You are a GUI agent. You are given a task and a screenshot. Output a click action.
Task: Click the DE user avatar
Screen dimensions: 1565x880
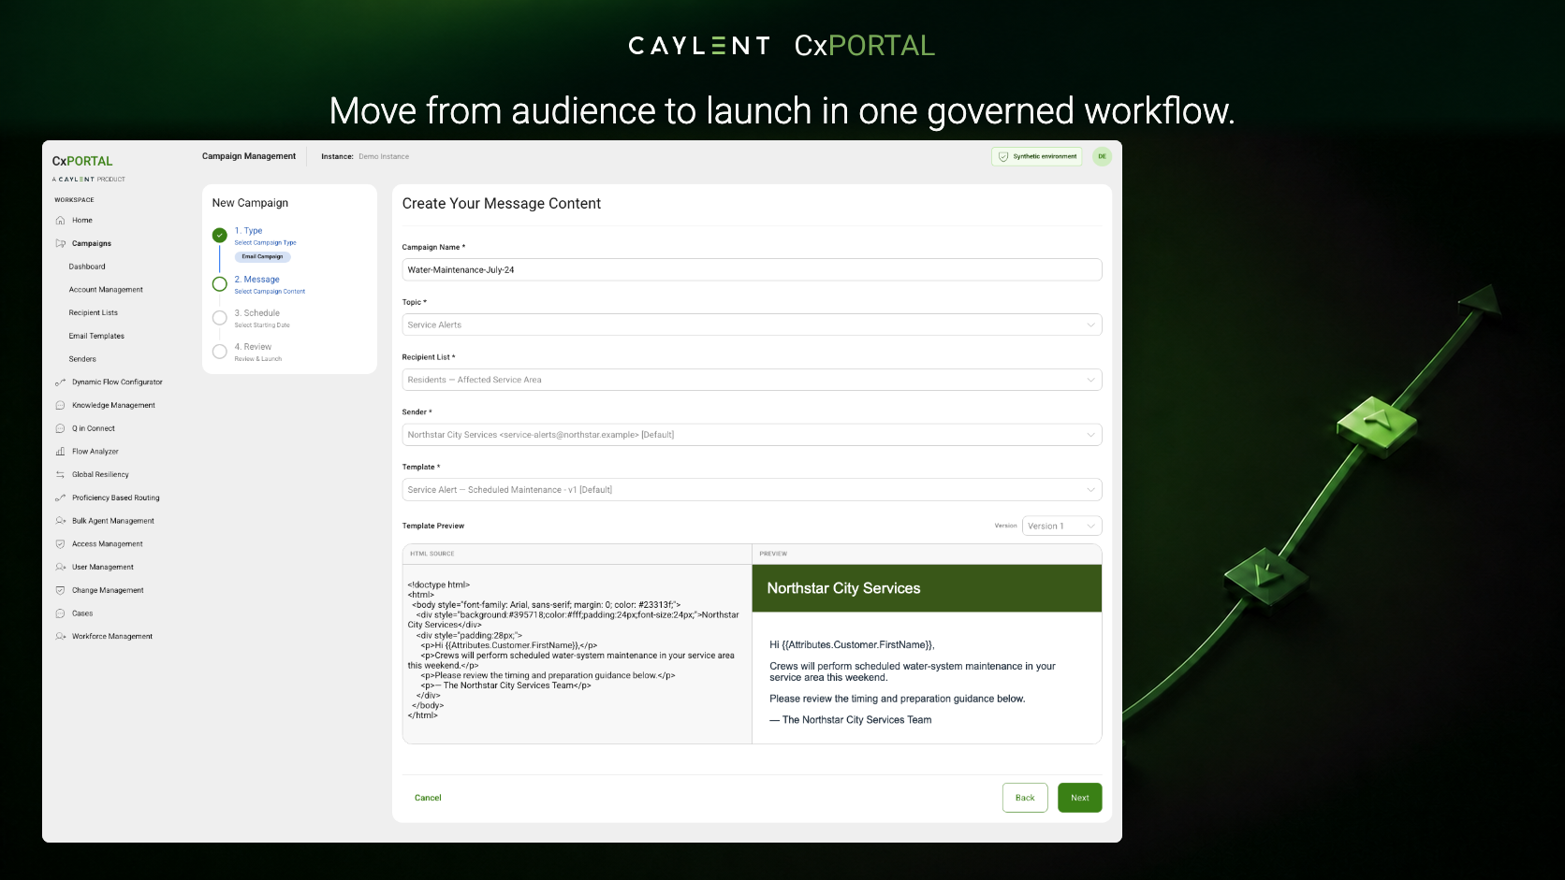[1102, 156]
